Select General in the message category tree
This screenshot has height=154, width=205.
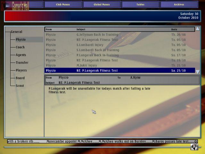17,32
